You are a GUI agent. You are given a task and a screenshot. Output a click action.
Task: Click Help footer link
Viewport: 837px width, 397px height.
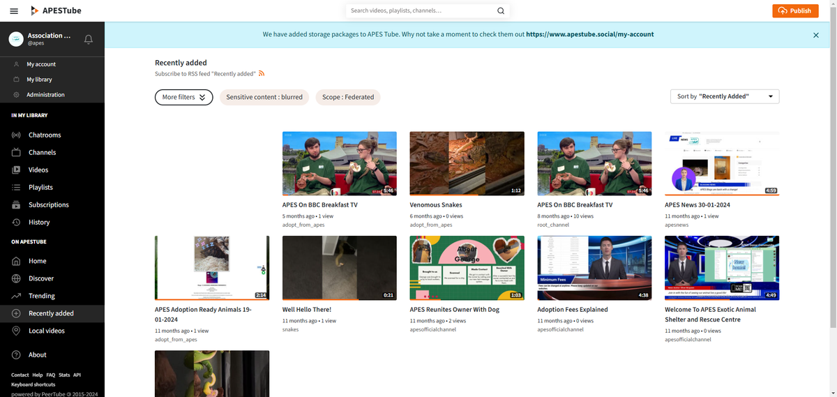coord(38,375)
